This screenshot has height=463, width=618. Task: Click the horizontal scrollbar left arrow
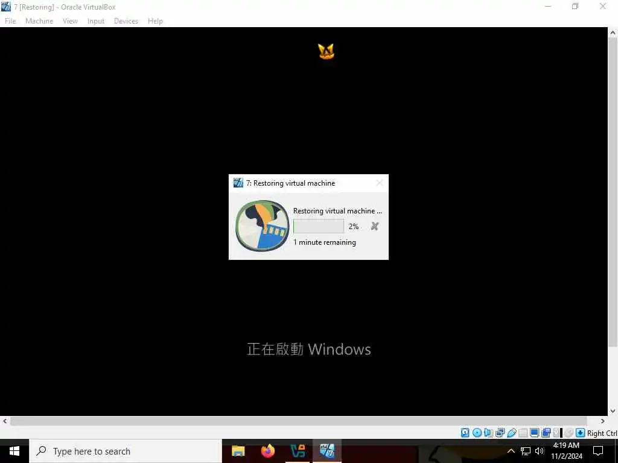click(x=5, y=421)
